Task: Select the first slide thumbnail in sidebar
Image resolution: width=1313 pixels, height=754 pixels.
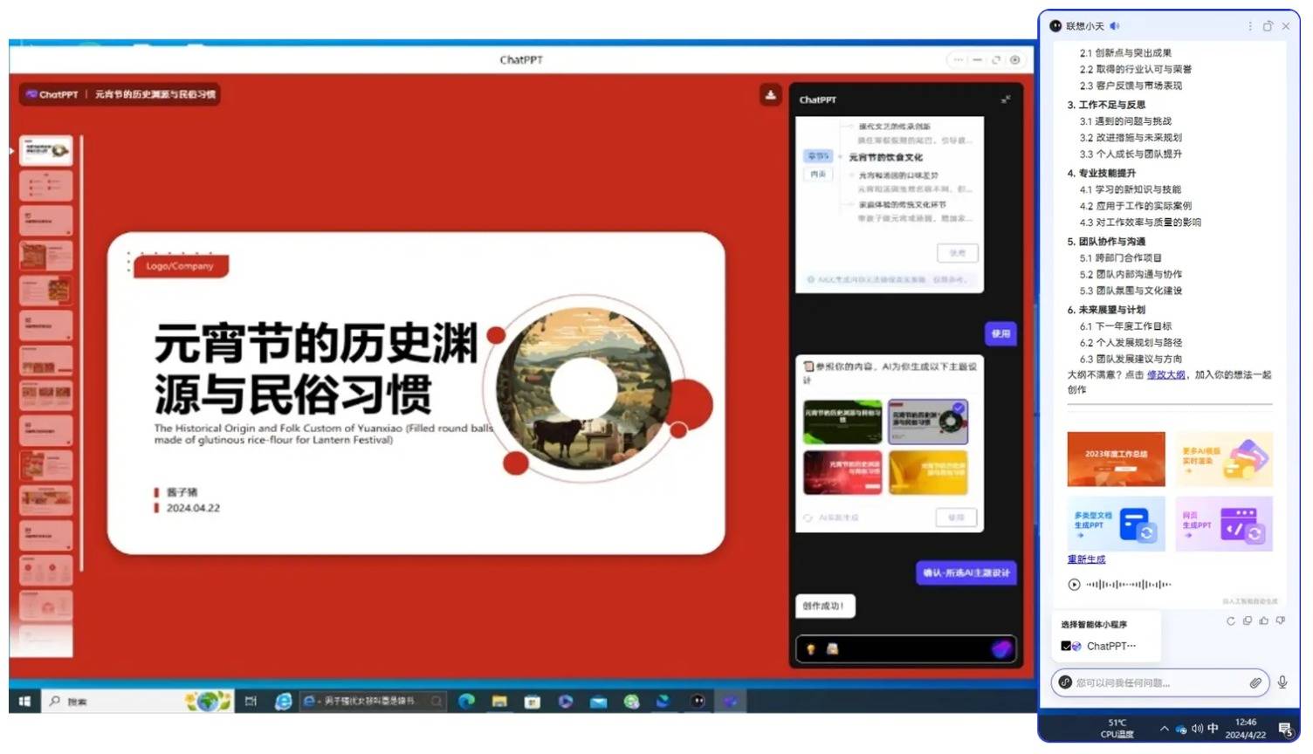Action: coord(46,150)
